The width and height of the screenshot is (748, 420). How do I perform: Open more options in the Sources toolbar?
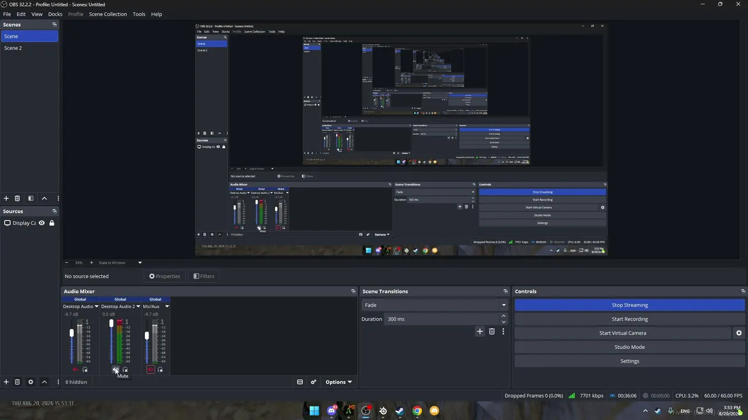(x=58, y=382)
